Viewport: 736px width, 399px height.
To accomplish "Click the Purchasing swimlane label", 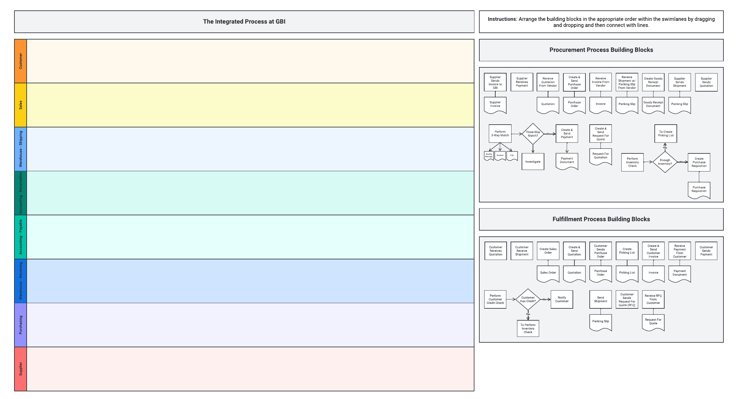I will pyautogui.click(x=21, y=325).
